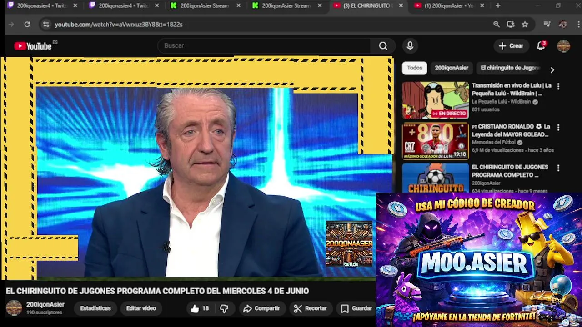Open site information icon in address bar
This screenshot has height=327, width=582.
[45, 25]
